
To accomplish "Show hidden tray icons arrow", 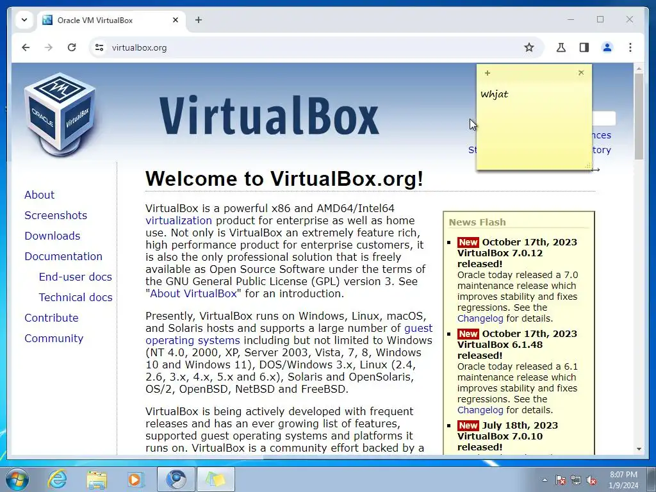I will click(x=545, y=480).
